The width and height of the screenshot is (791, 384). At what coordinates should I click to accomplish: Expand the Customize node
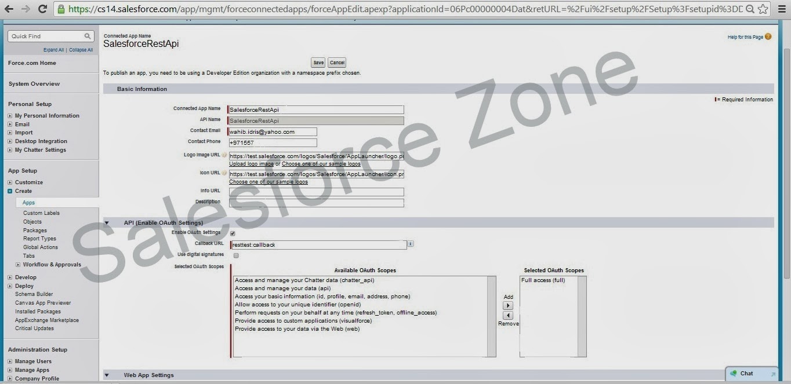pos(10,182)
